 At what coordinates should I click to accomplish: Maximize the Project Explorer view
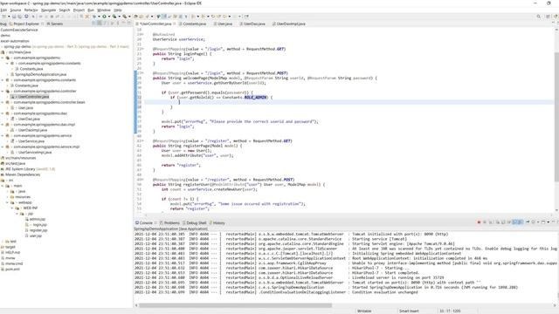(129, 24)
